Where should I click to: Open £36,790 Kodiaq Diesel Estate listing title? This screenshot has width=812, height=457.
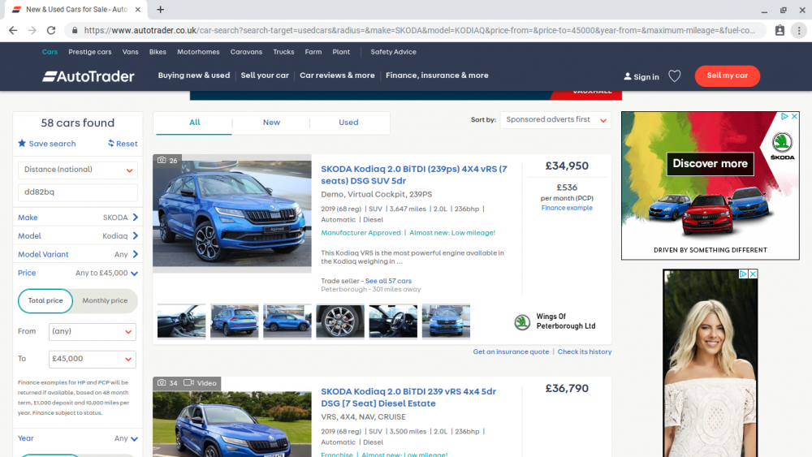click(x=408, y=398)
